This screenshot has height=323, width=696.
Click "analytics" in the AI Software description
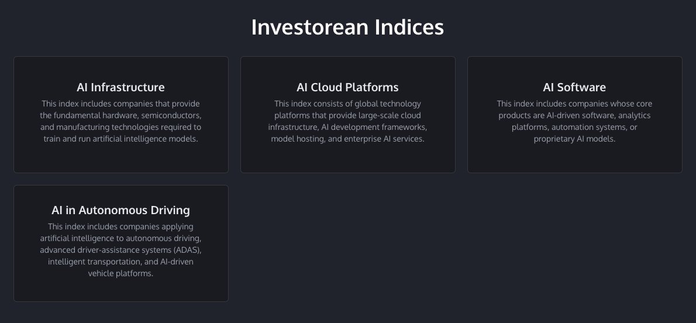pyautogui.click(x=634, y=115)
